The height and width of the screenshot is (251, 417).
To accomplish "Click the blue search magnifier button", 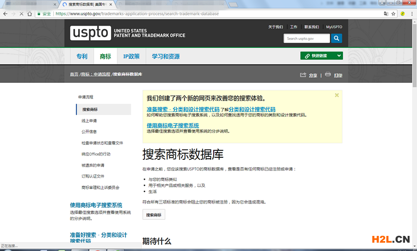I will point(336,38).
